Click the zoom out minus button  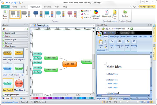(x=121, y=102)
